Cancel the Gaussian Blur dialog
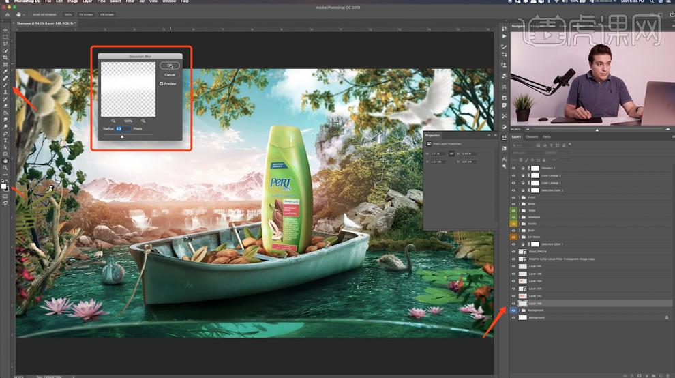This screenshot has height=378, width=675. 170,75
